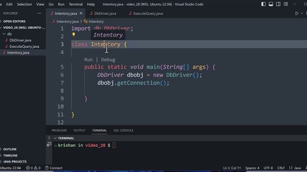Close the Intentory.java tab
Image resolution: width=307 pixels, height=172 pixels.
(x=81, y=13)
